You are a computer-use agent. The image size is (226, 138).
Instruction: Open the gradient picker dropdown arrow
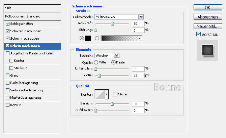(140, 38)
